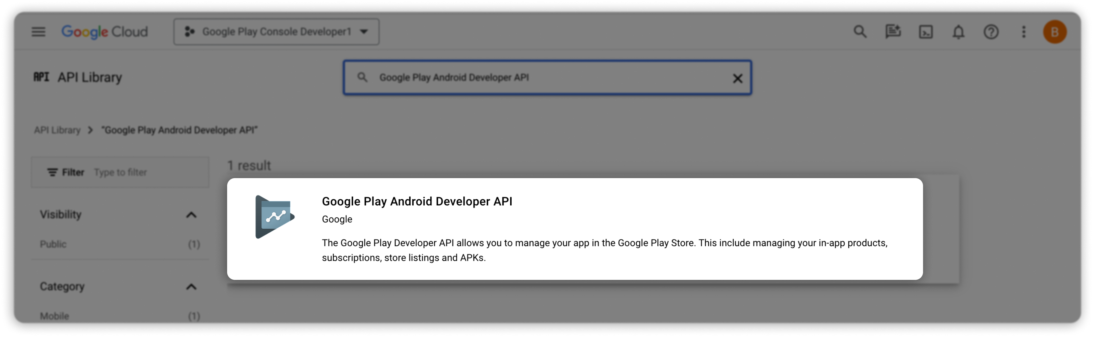Activate Cloud Shell terminal icon

(x=925, y=32)
